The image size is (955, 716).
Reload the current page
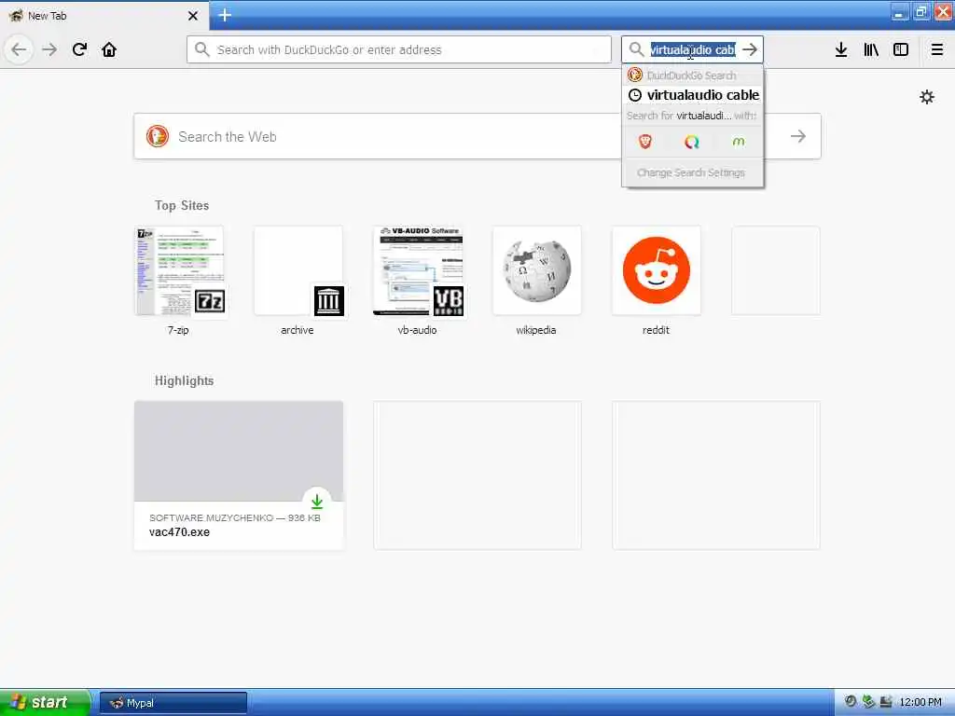79,49
